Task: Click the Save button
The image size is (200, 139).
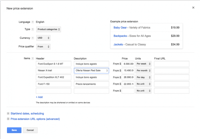Action: (x=14, y=130)
